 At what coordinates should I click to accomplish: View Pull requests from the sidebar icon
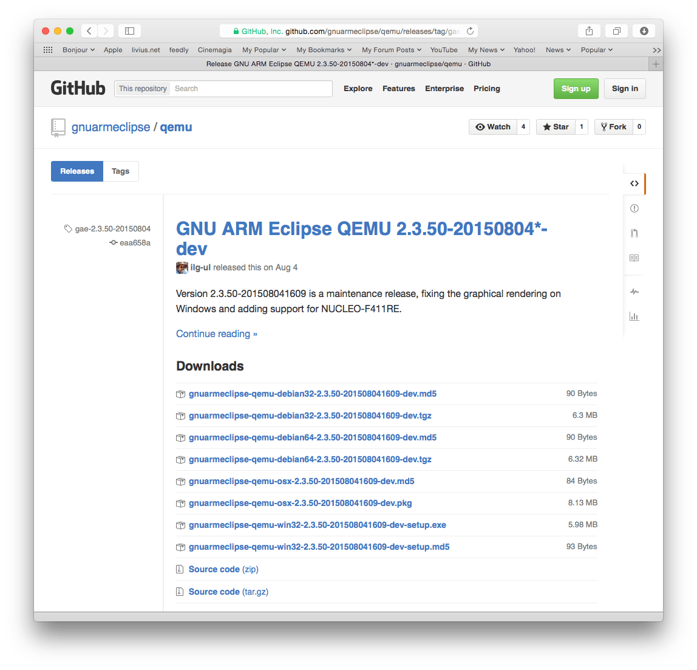click(634, 233)
